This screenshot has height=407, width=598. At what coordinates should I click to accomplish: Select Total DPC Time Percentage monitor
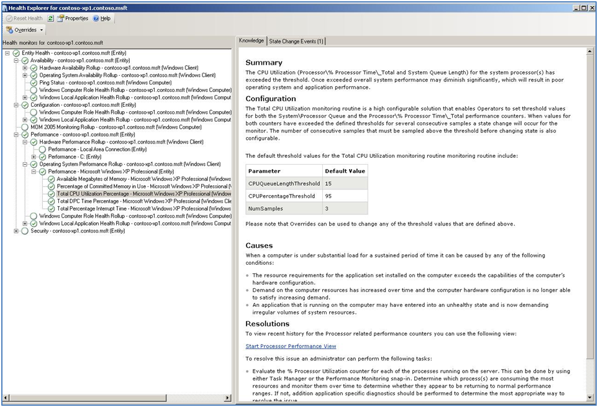tap(144, 201)
